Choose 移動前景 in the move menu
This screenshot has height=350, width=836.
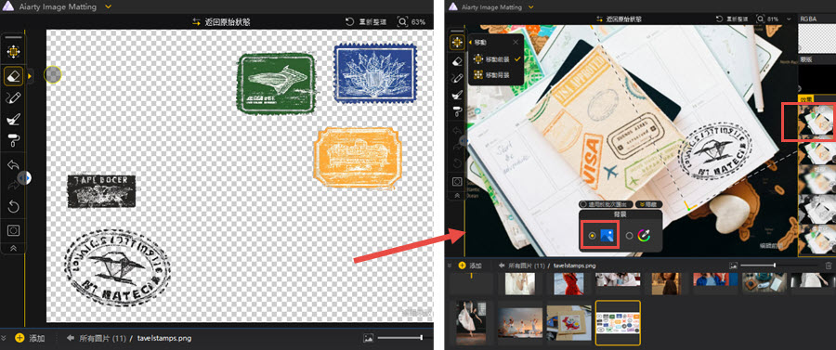(x=497, y=59)
